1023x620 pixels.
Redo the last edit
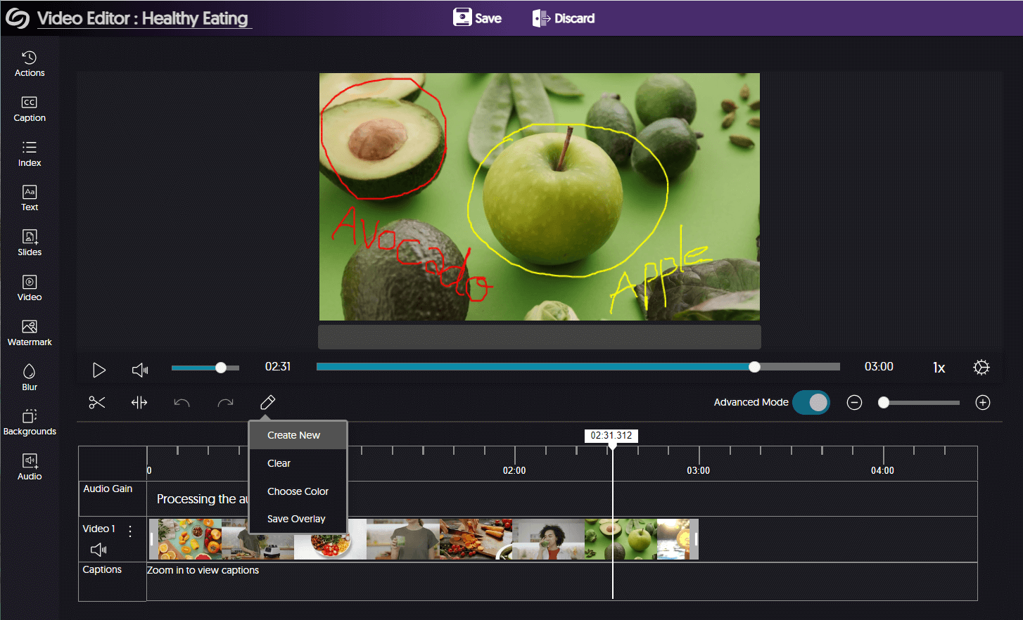(x=225, y=403)
